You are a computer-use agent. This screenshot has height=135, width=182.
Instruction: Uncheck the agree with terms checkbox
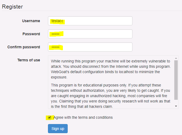coord(50,117)
